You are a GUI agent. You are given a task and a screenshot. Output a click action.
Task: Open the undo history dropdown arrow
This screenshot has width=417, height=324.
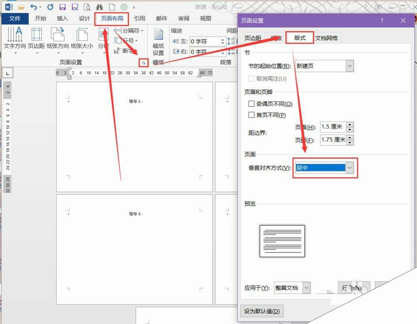[x=40, y=7]
